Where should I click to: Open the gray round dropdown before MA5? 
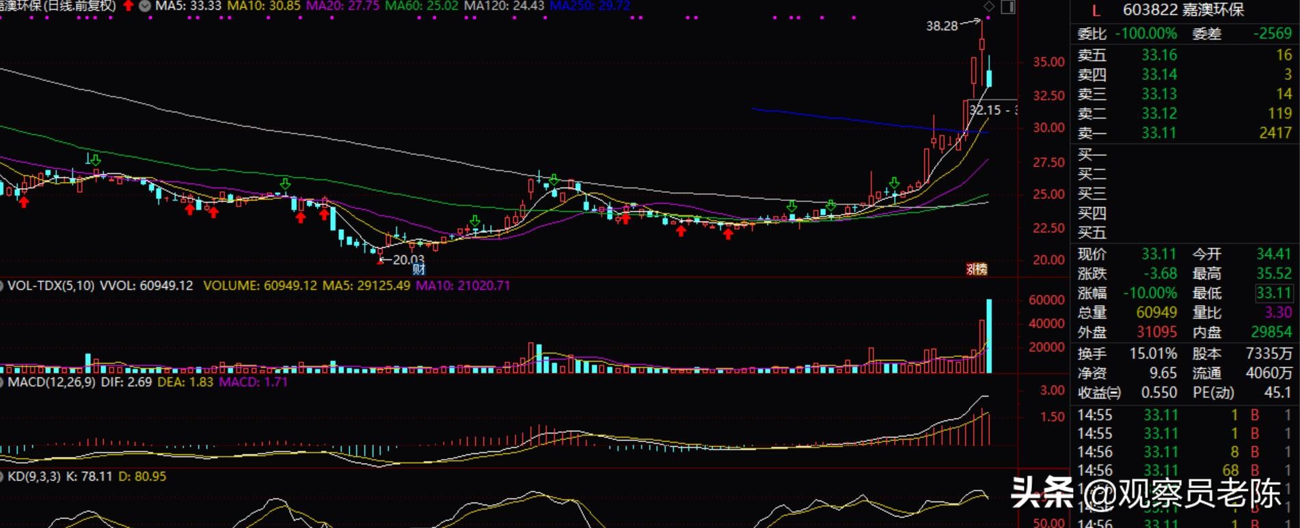click(145, 6)
